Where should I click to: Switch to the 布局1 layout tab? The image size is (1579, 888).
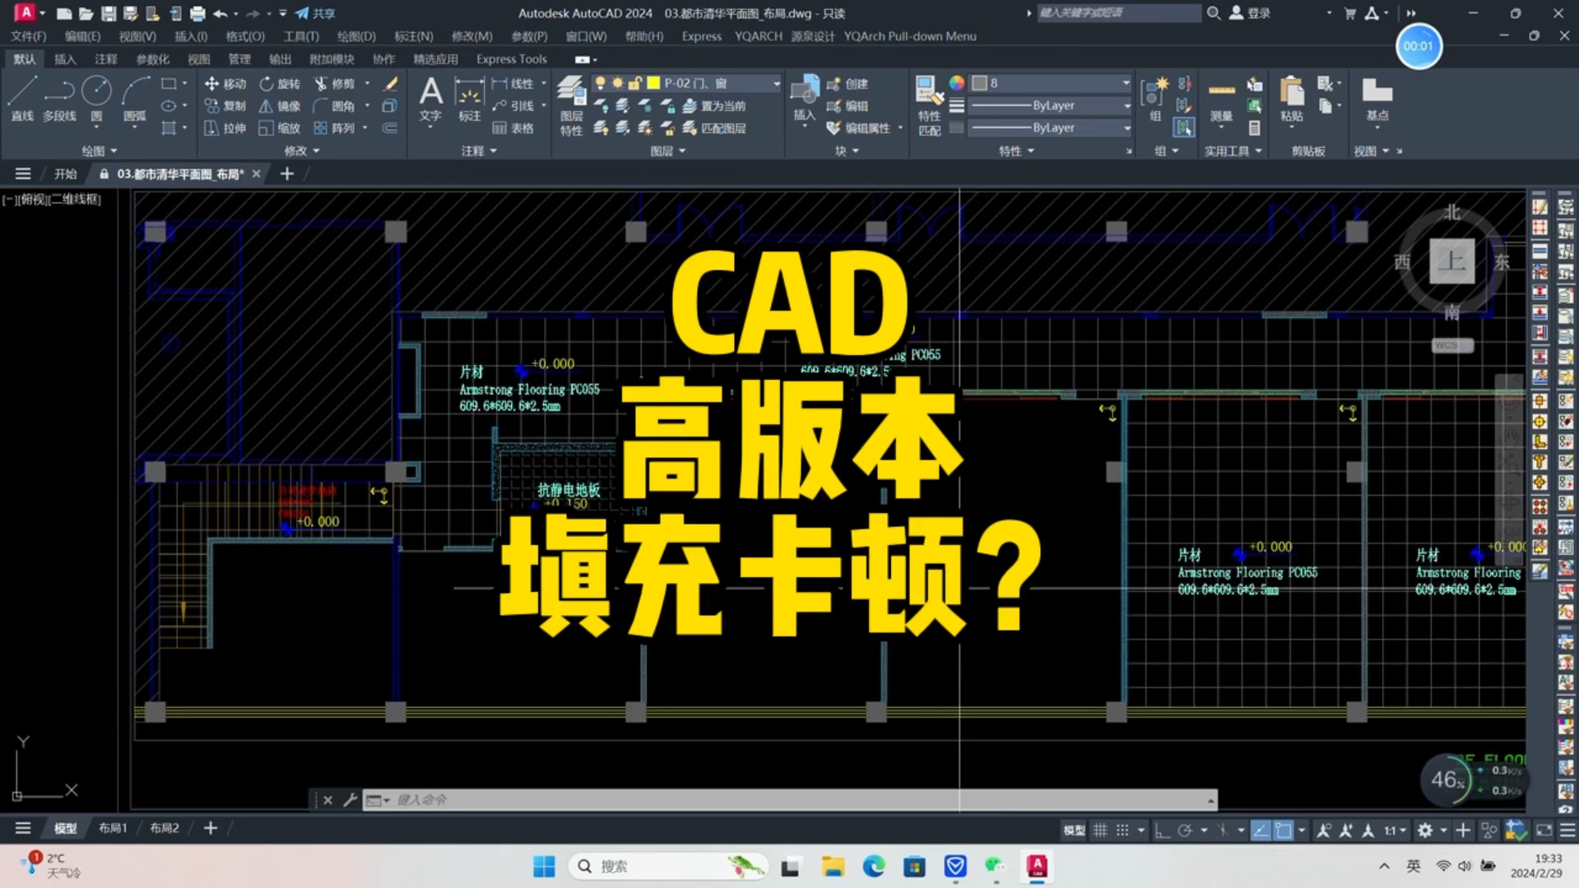[x=113, y=828]
